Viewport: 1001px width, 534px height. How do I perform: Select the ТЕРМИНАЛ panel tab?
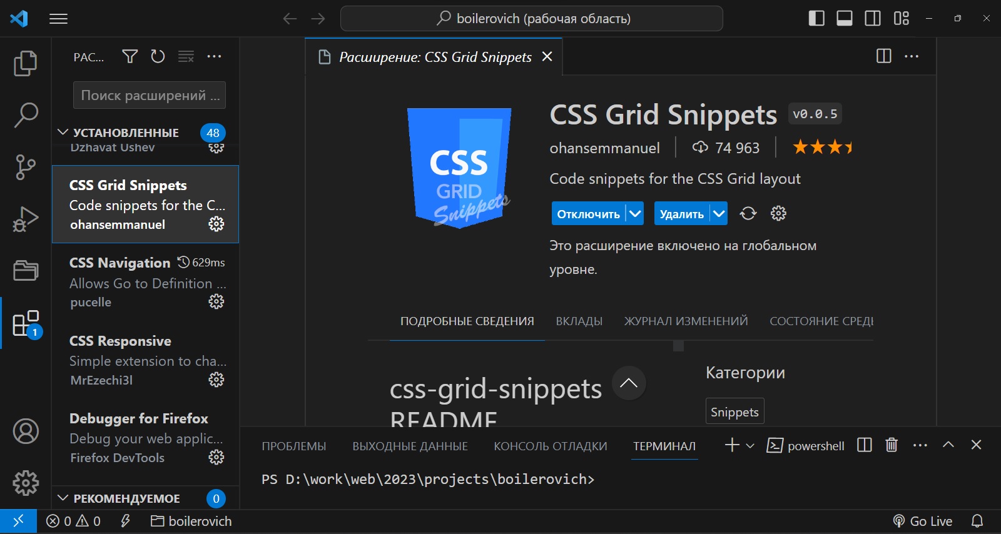[664, 446]
